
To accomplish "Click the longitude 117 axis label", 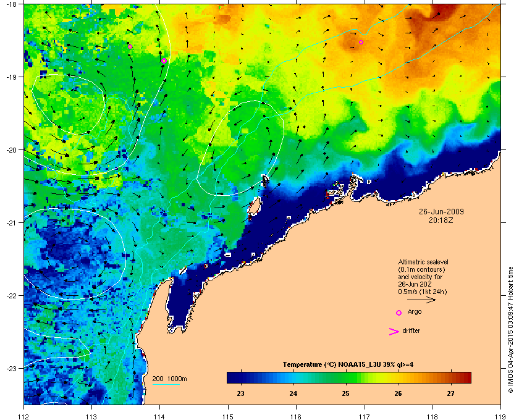I will [365, 416].
